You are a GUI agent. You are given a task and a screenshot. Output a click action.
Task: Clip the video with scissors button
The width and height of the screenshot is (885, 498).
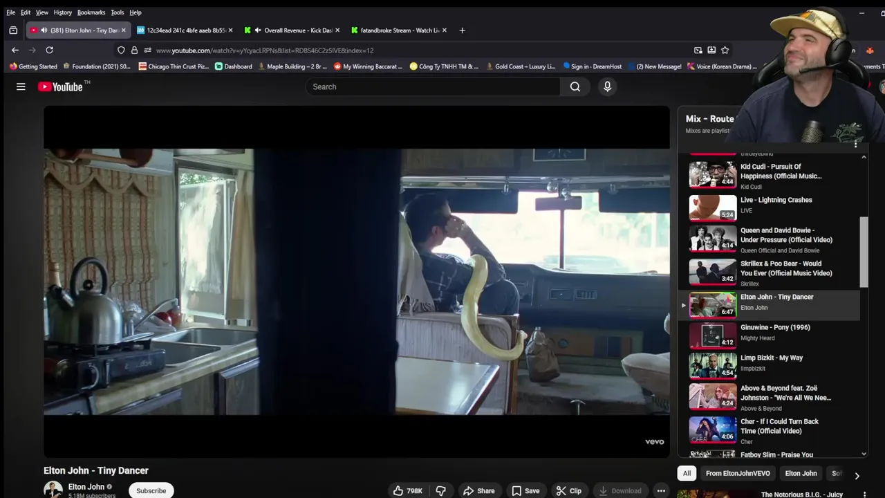pos(569,490)
